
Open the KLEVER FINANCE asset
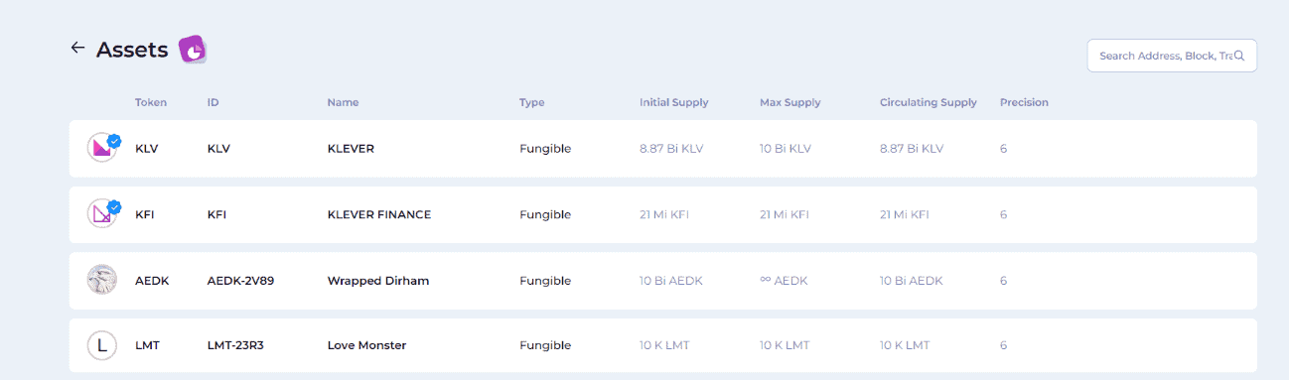(x=379, y=214)
